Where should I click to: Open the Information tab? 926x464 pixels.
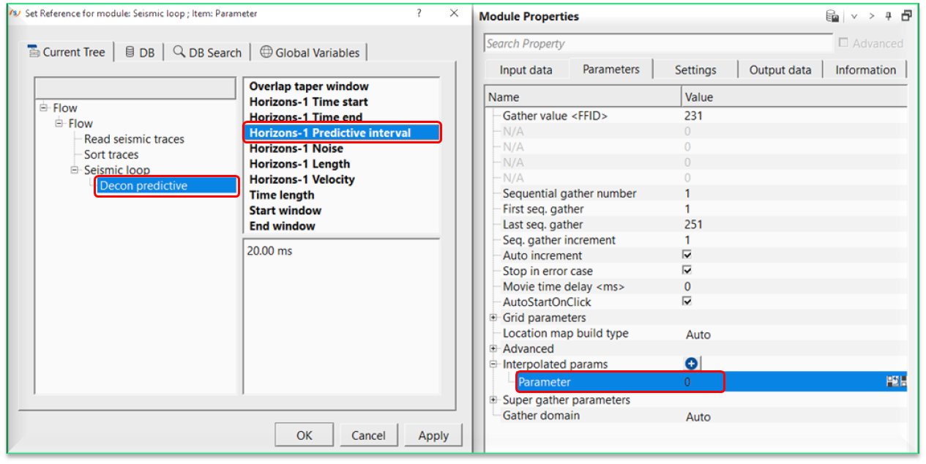point(865,70)
